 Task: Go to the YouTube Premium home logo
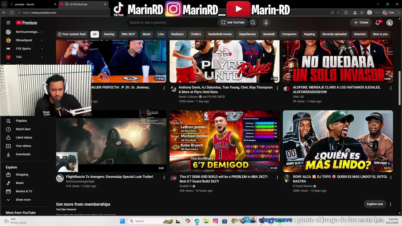coord(26,23)
